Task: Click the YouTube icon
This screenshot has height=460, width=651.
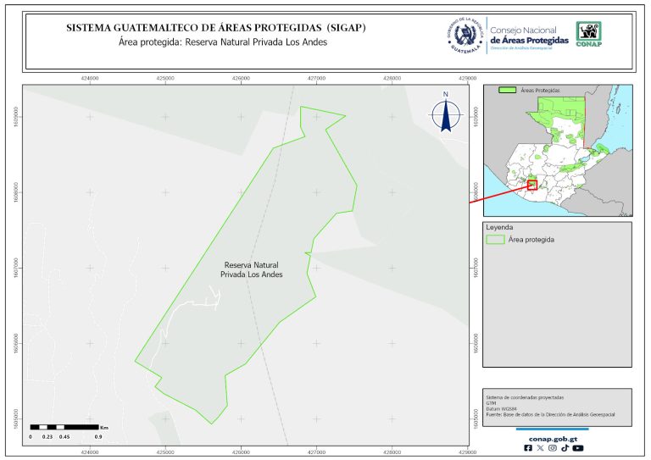Action: [x=577, y=448]
